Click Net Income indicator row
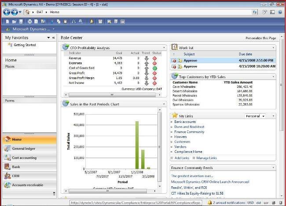The height and width of the screenshot is (206, 286). pos(113,83)
